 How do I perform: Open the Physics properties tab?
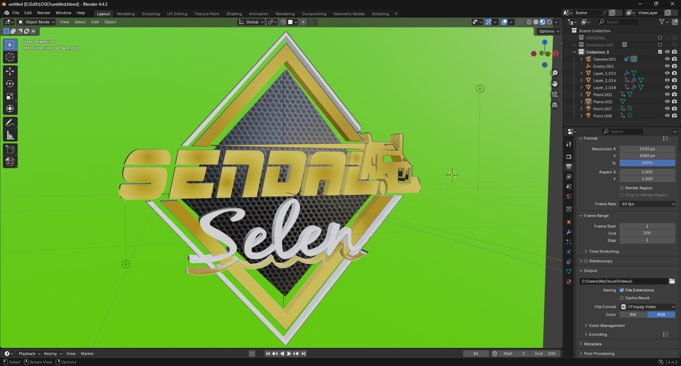(568, 252)
